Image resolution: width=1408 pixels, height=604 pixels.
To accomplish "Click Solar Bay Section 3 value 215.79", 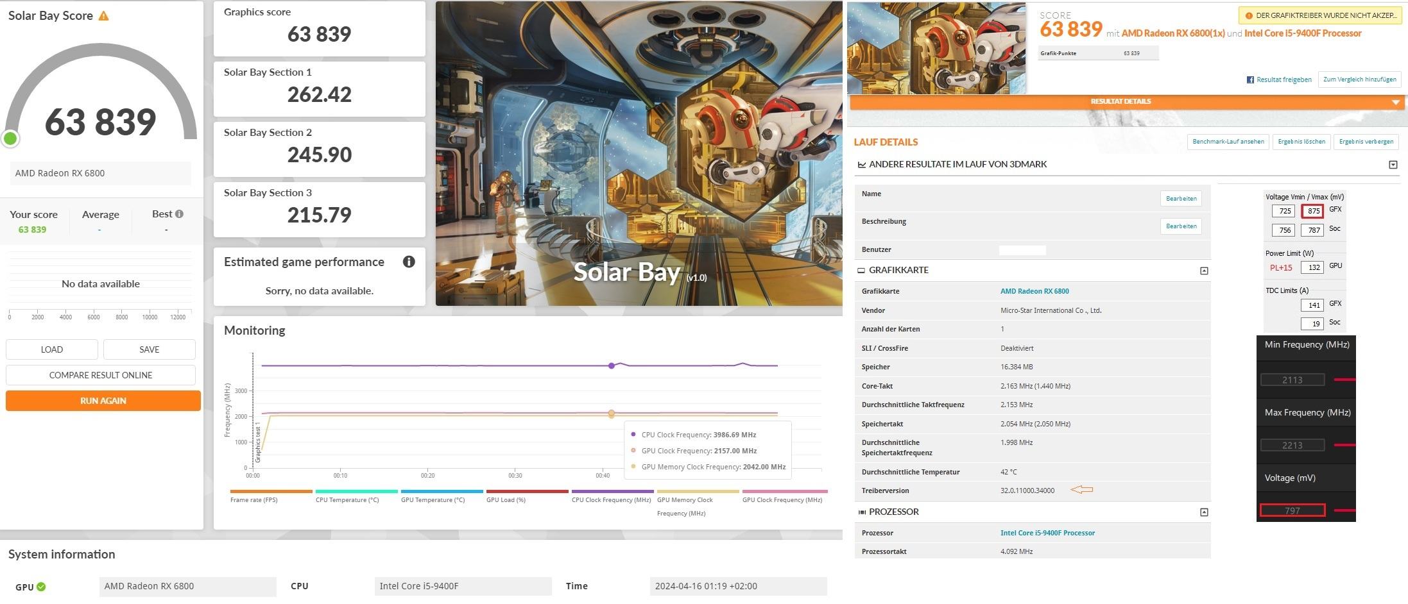I will tap(320, 215).
